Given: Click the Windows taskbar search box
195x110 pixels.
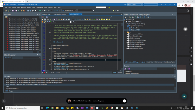Looking at the screenshot, I should (22, 108).
